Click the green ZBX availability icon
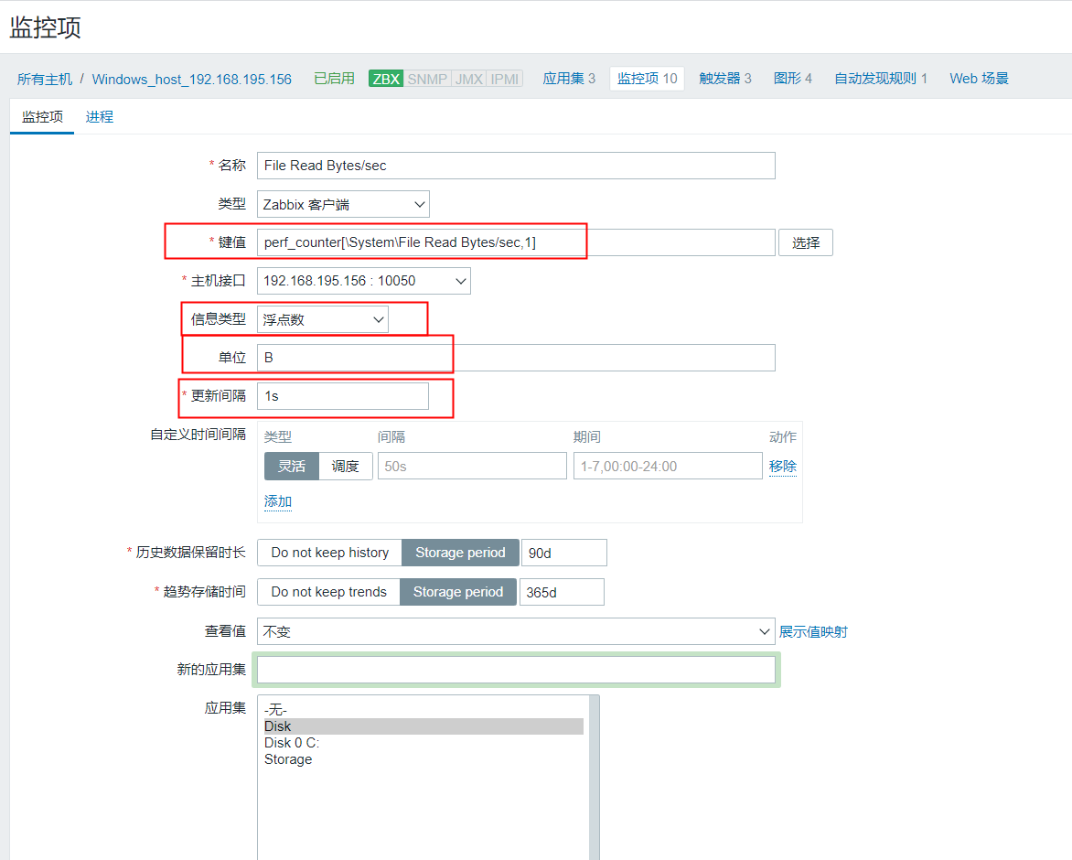This screenshot has width=1072, height=860. (x=384, y=79)
